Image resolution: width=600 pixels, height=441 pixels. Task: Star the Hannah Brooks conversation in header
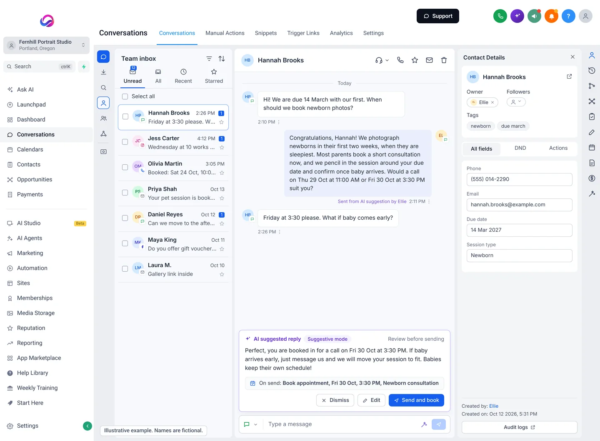point(415,60)
